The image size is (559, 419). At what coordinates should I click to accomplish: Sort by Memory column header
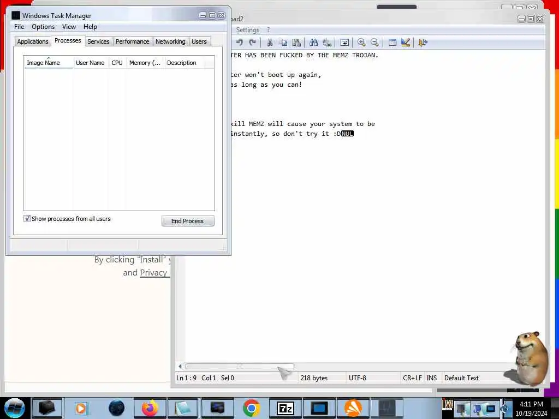click(145, 63)
